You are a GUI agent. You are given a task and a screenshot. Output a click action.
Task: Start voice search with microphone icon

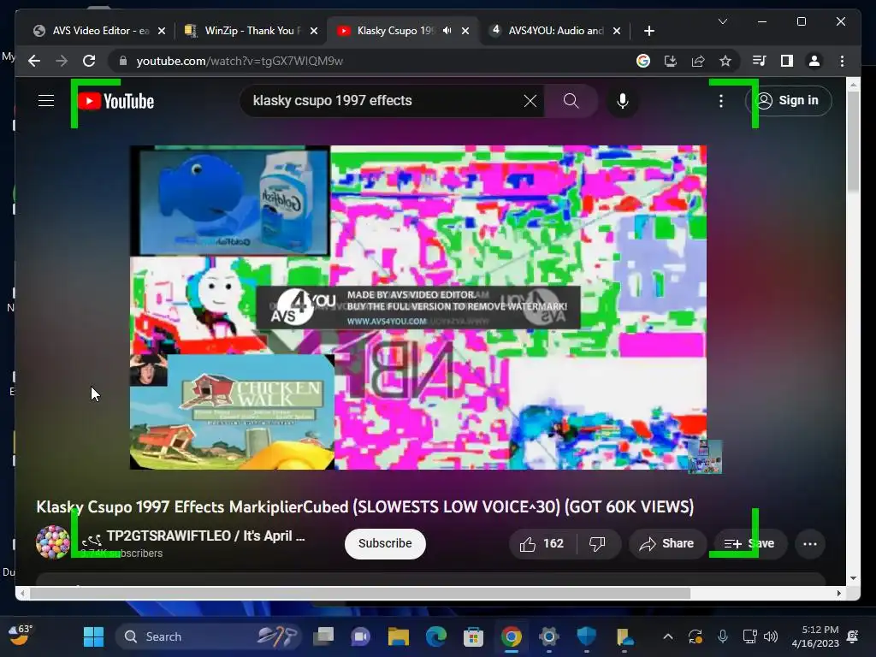[623, 101]
